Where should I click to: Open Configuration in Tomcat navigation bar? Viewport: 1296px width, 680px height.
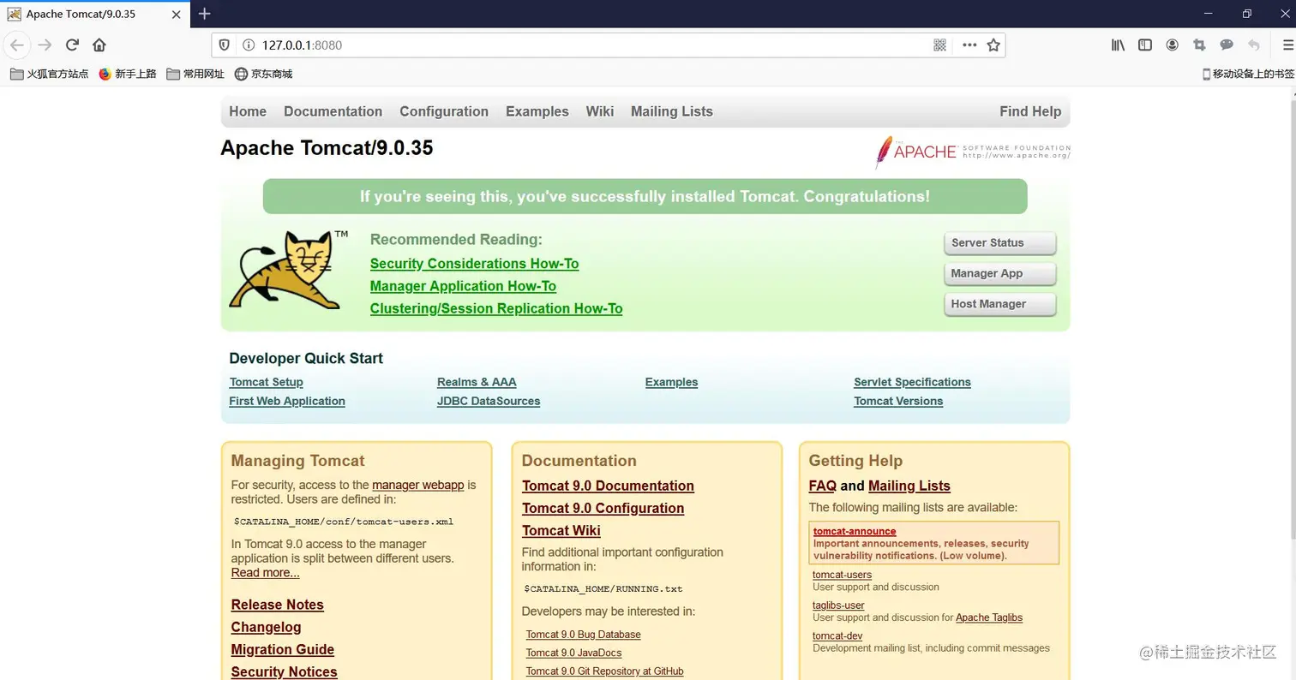coord(444,111)
